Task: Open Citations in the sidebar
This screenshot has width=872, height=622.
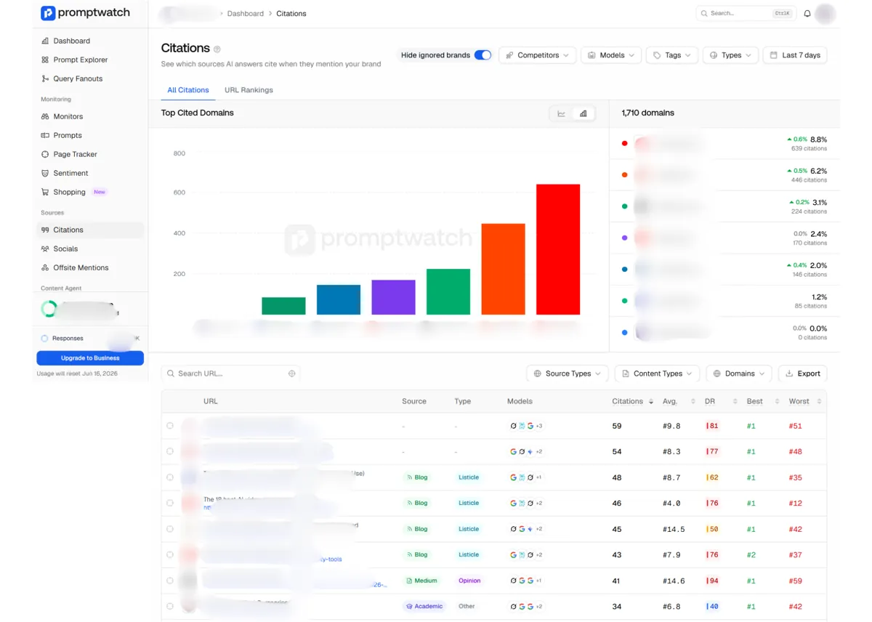Action: tap(90, 230)
